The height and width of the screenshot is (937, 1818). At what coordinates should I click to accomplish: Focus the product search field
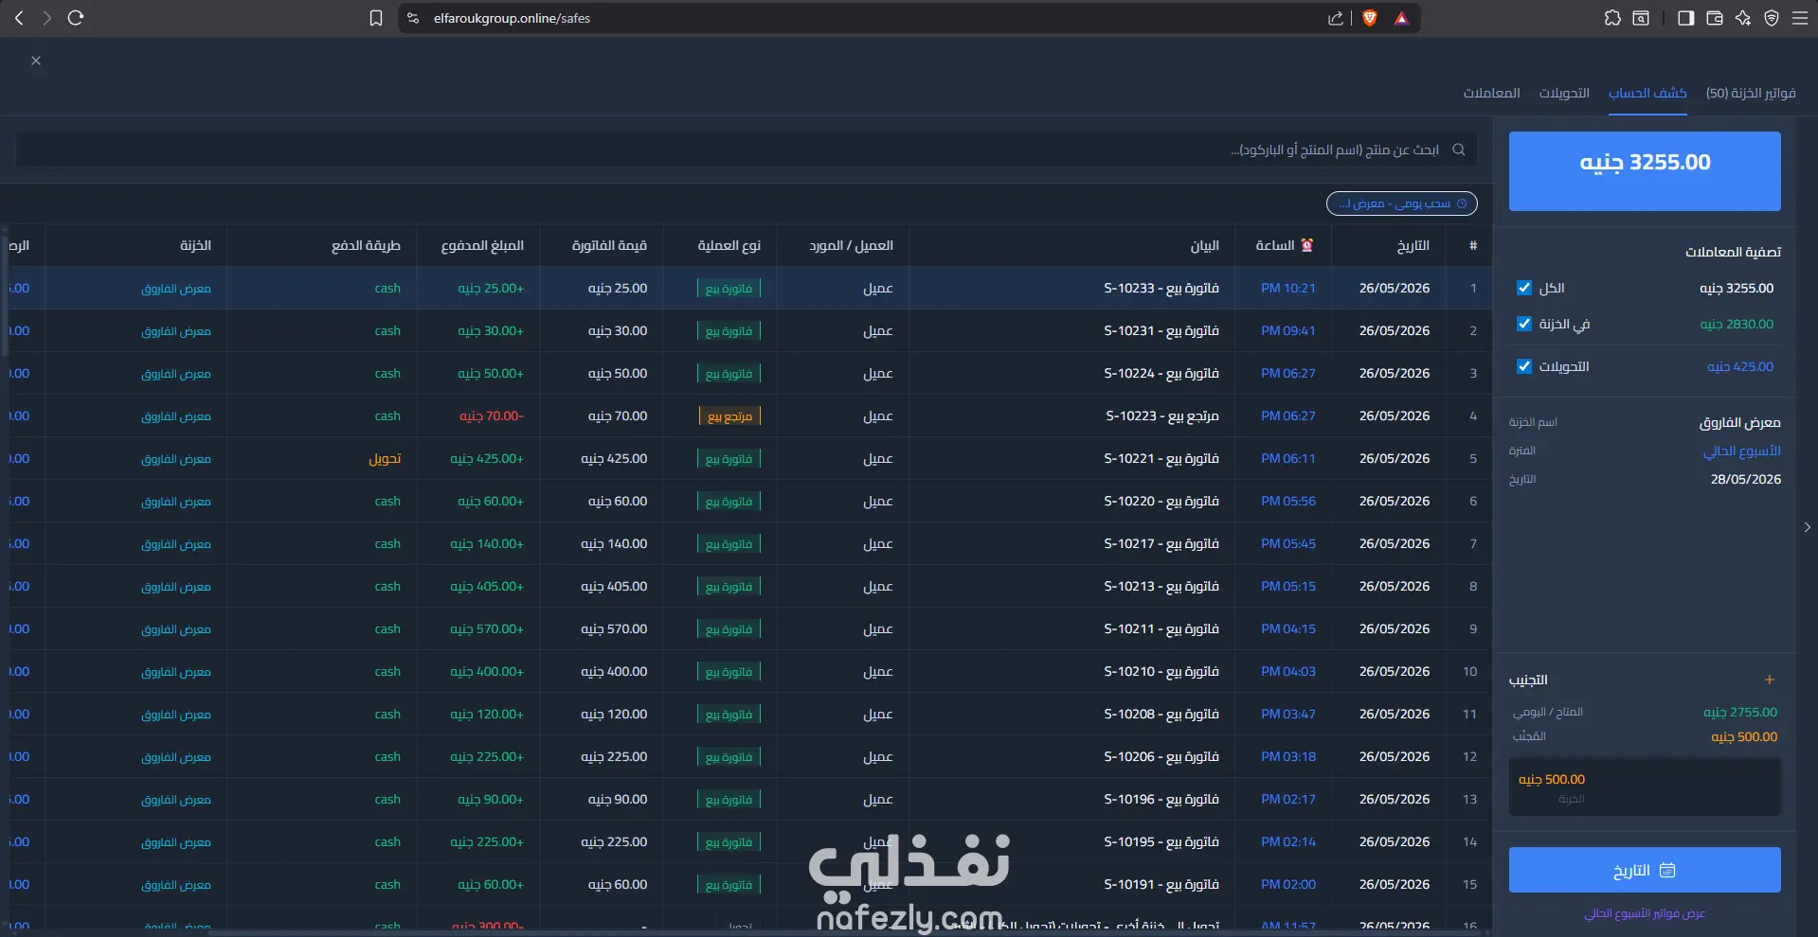pyautogui.click(x=747, y=150)
